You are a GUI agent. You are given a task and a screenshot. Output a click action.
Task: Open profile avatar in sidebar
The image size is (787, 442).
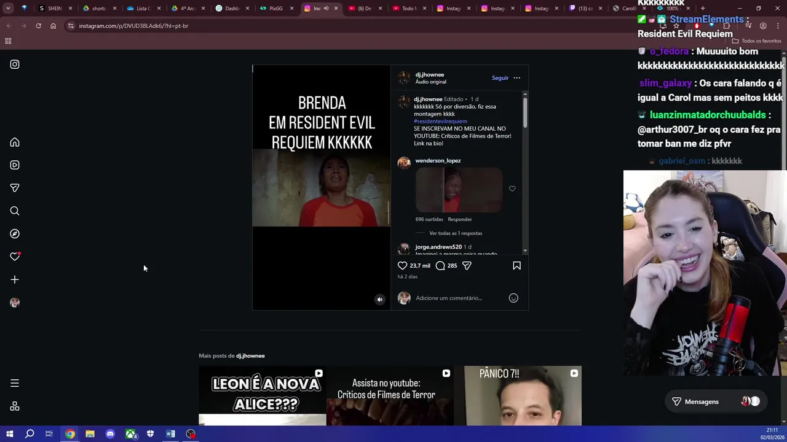15,303
